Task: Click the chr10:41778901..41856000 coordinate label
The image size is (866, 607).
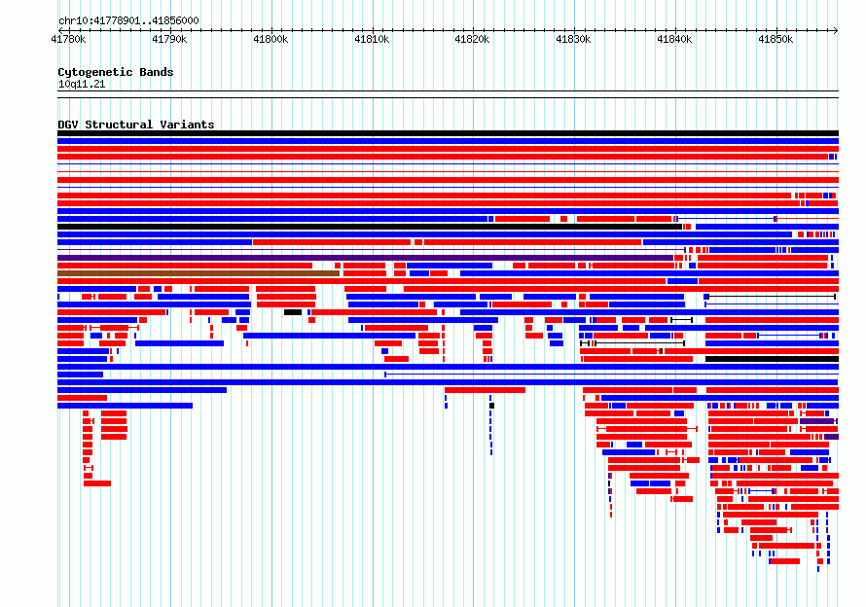Action: (x=128, y=21)
